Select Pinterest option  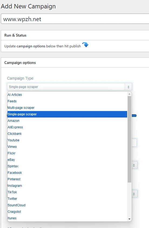click(67, 179)
